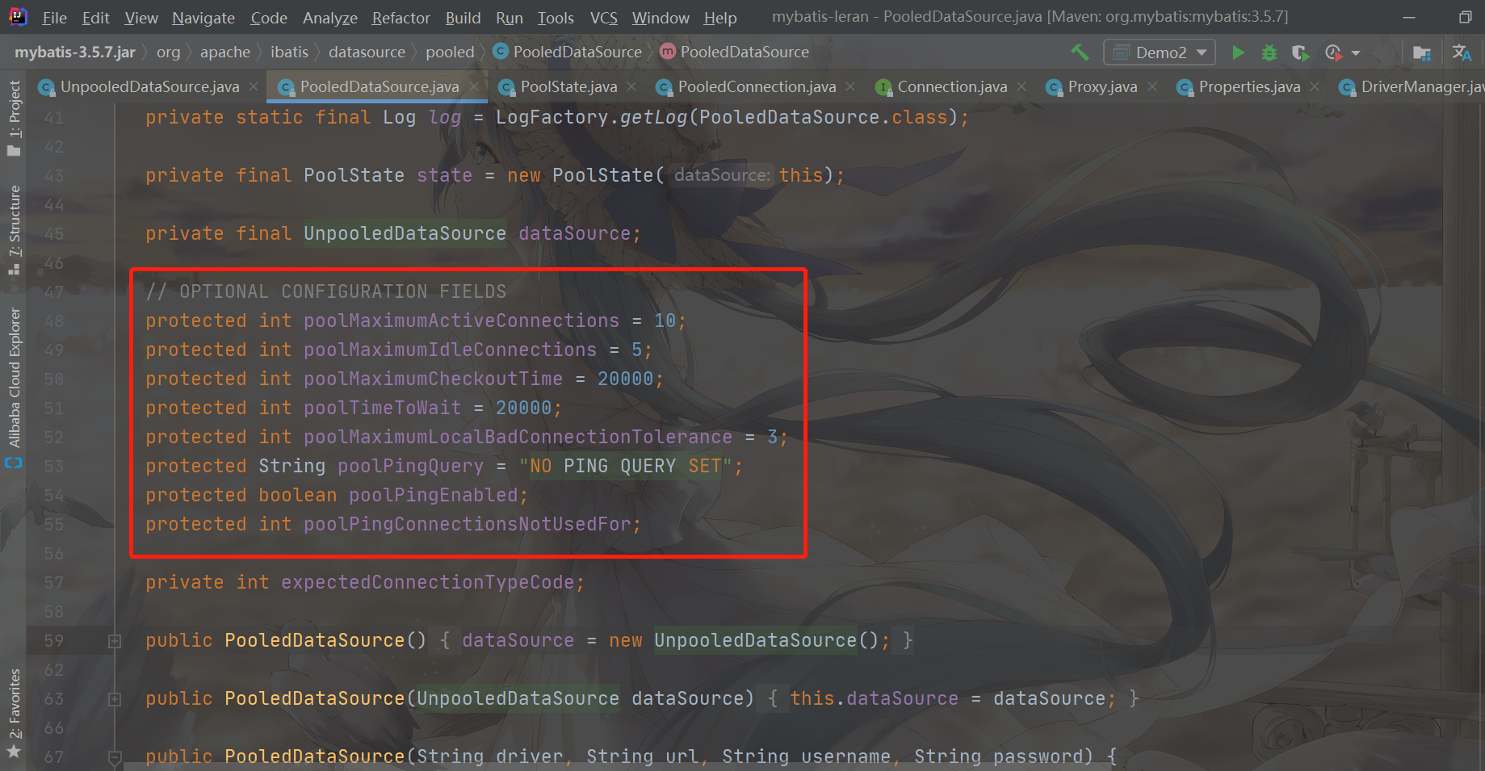
Task: Switch to the Connection.java tab
Action: pos(952,86)
